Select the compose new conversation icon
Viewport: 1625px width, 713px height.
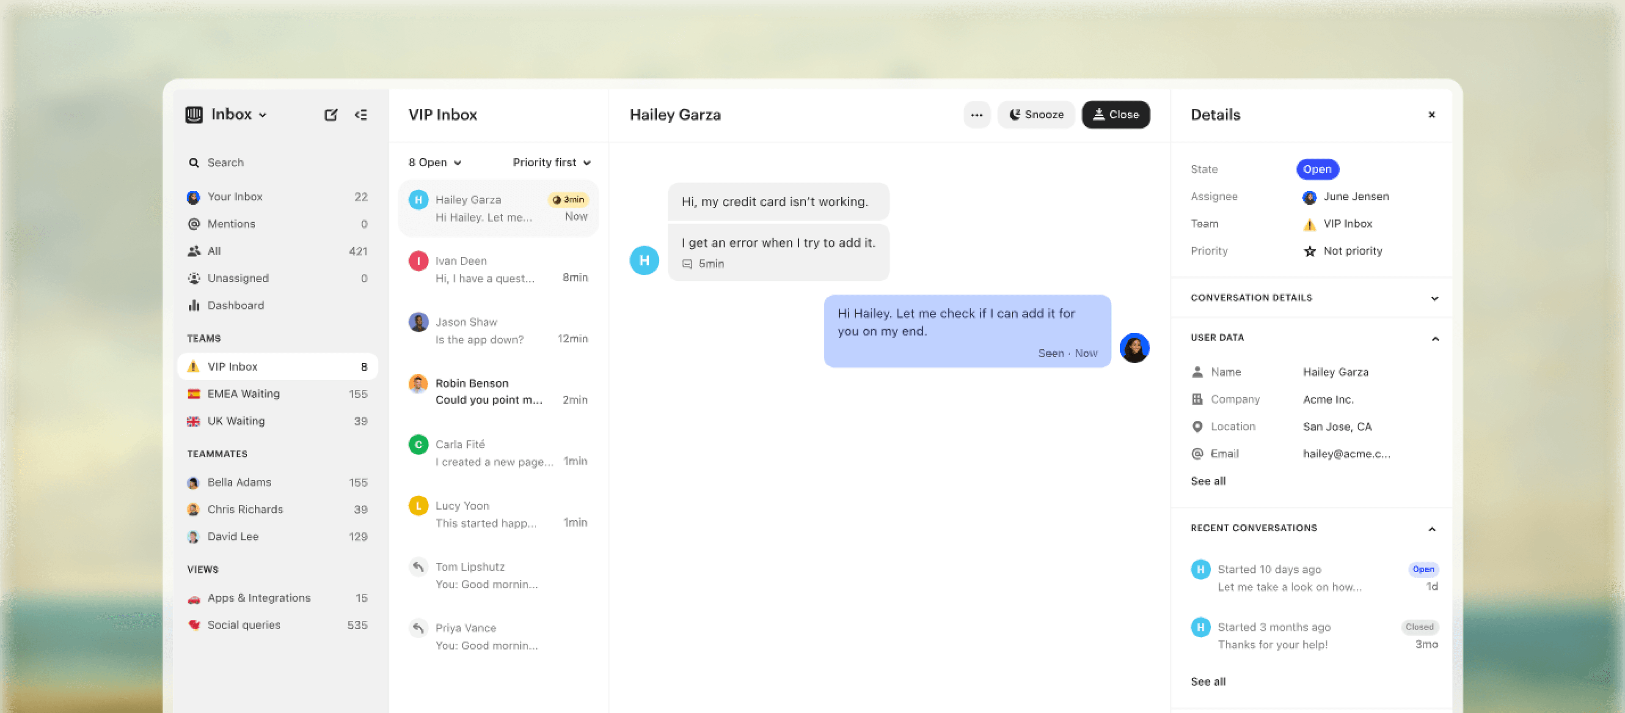(x=331, y=114)
